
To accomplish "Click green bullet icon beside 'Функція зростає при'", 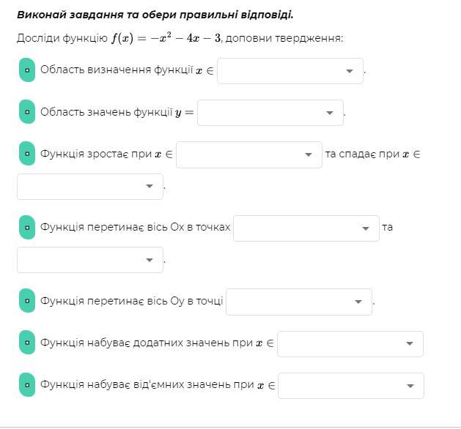I will pos(26,154).
